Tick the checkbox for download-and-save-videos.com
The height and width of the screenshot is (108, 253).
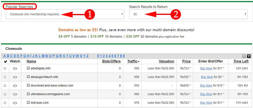point(5,85)
